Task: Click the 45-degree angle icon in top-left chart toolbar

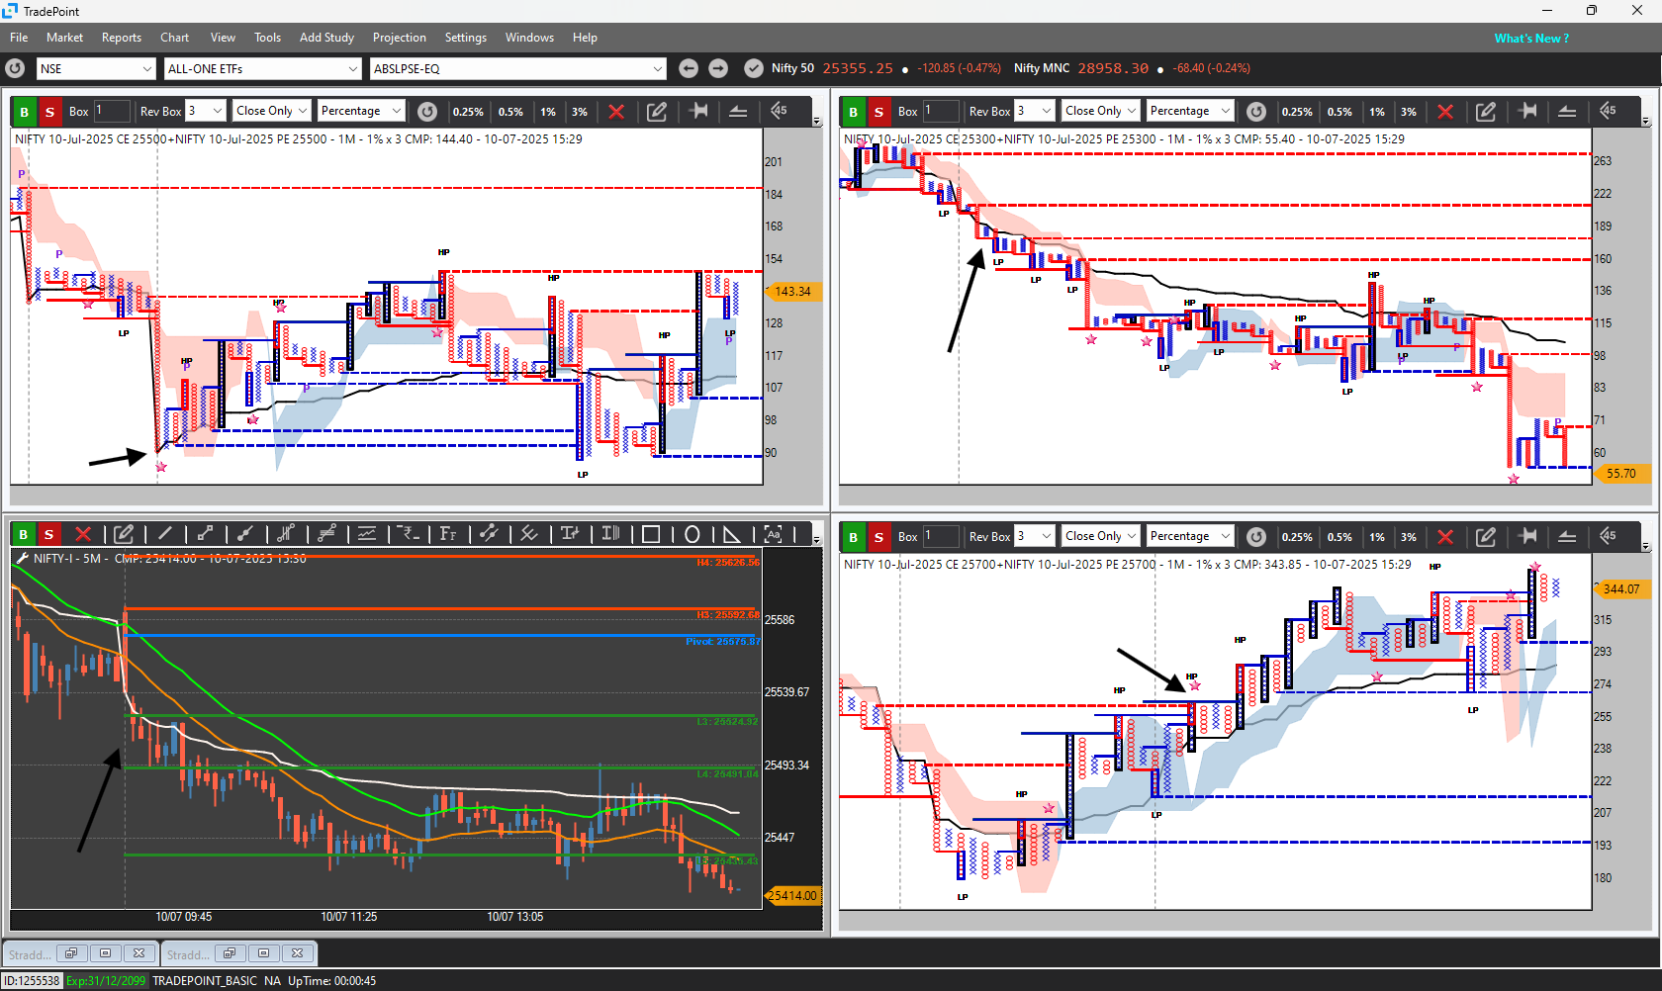Action: (779, 111)
